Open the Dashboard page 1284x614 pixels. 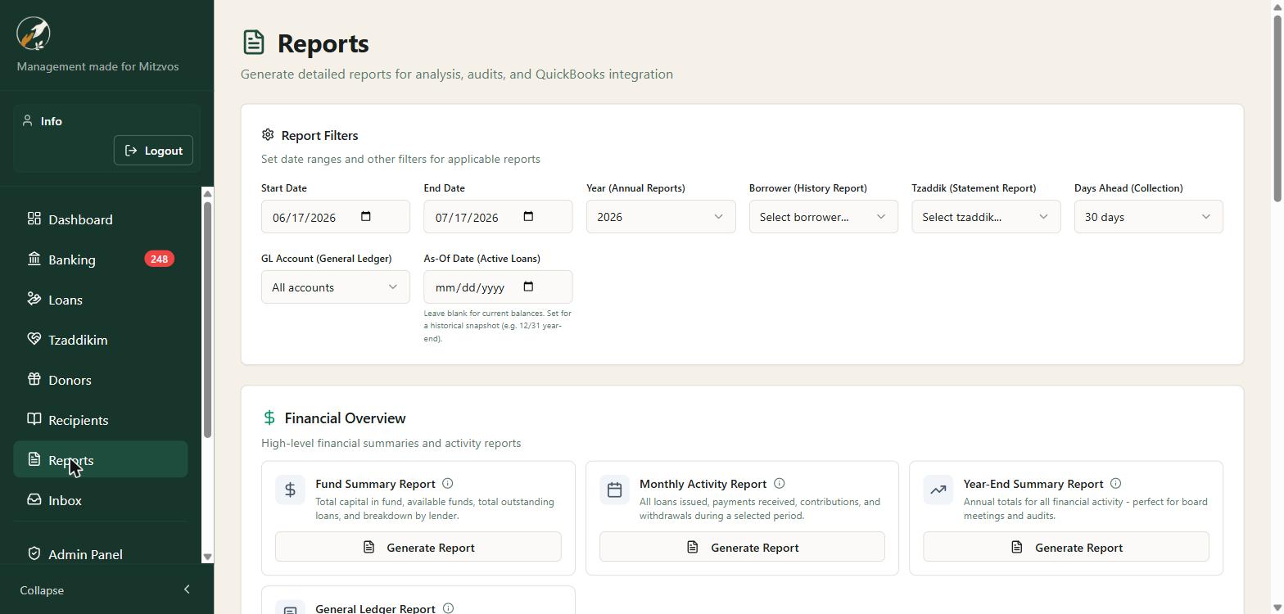click(x=100, y=219)
